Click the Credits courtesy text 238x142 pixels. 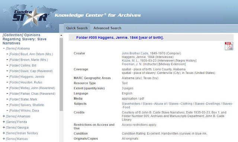click(174, 116)
